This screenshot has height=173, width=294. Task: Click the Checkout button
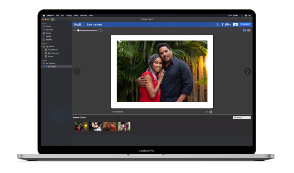click(x=245, y=24)
